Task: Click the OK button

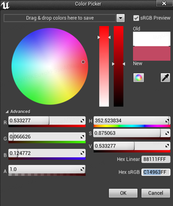Action: point(123,193)
